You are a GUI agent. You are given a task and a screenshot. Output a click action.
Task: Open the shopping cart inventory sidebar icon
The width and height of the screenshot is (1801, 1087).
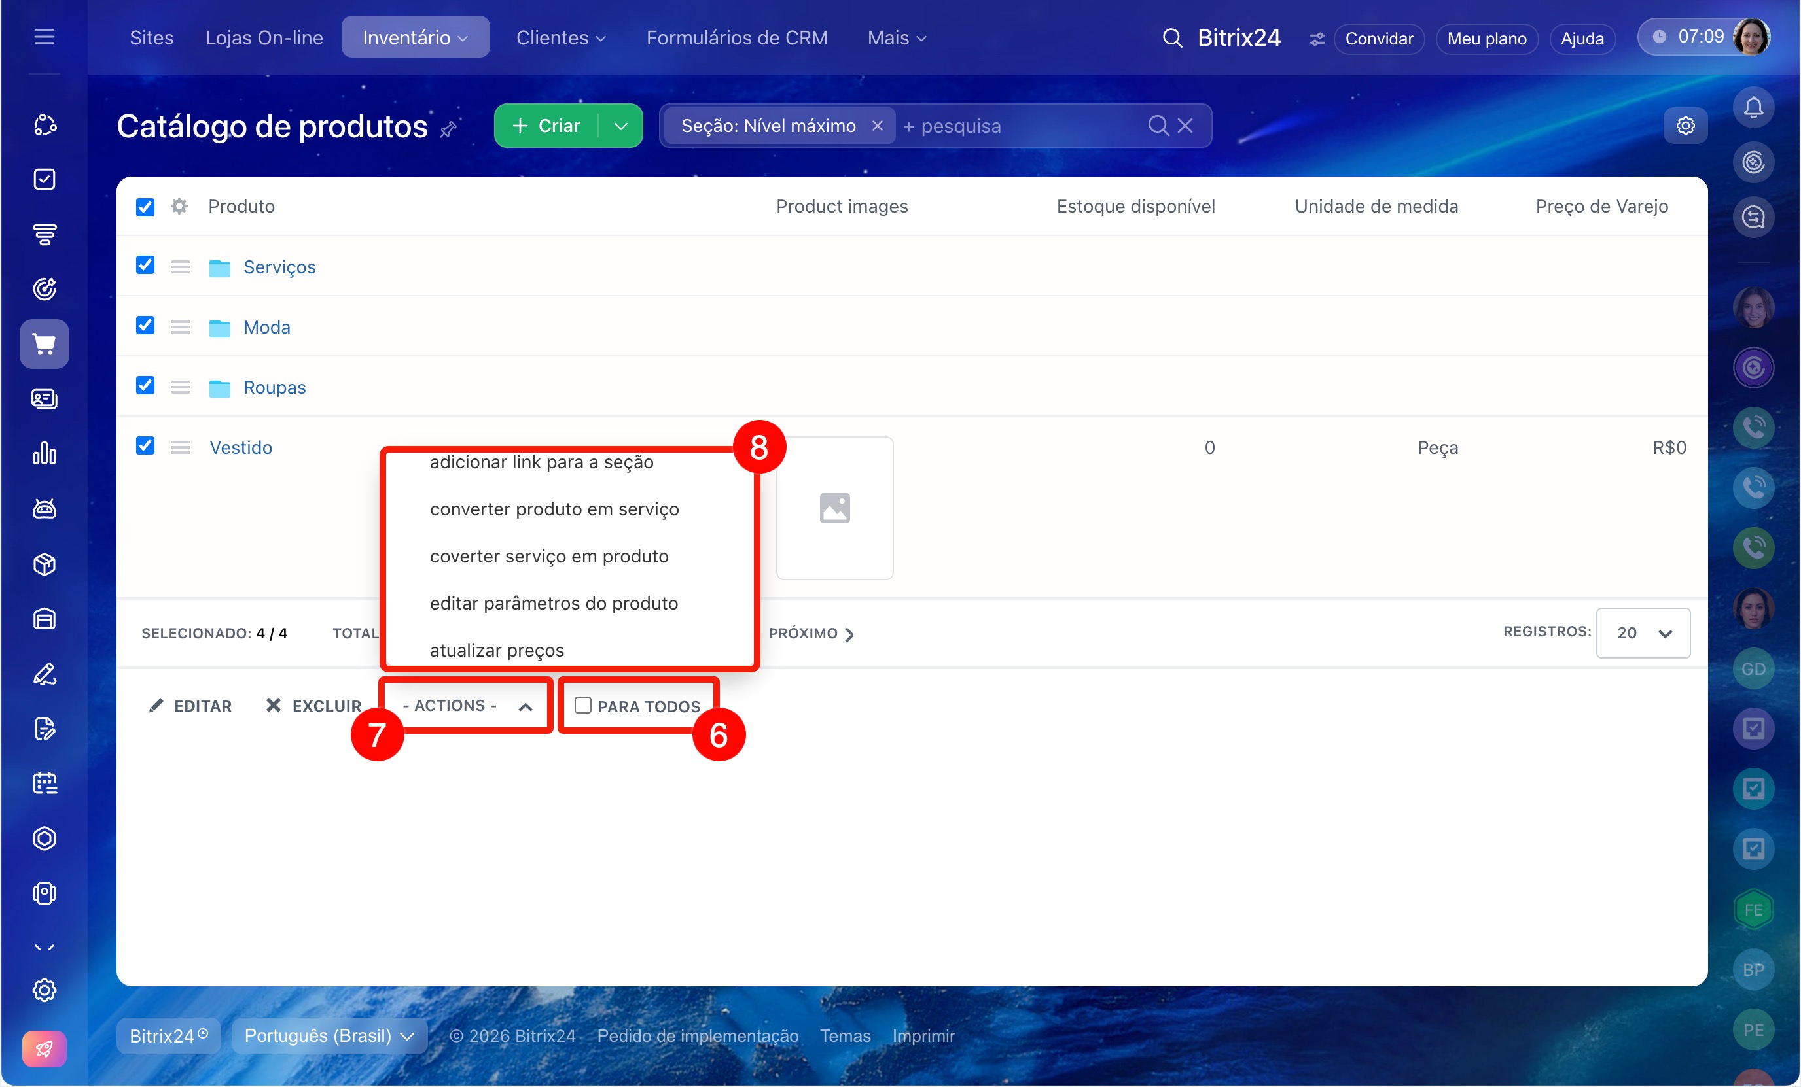(45, 344)
